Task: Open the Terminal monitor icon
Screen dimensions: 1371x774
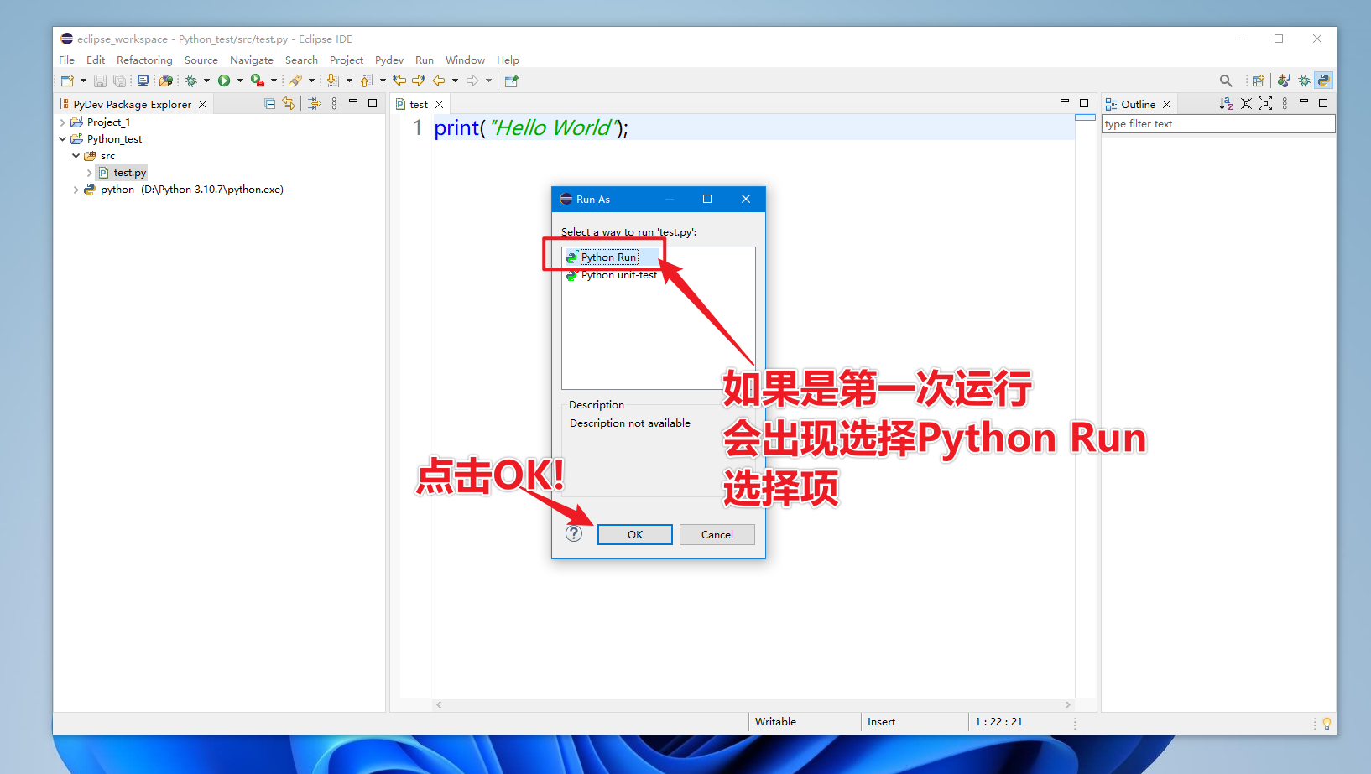Action: 143,81
